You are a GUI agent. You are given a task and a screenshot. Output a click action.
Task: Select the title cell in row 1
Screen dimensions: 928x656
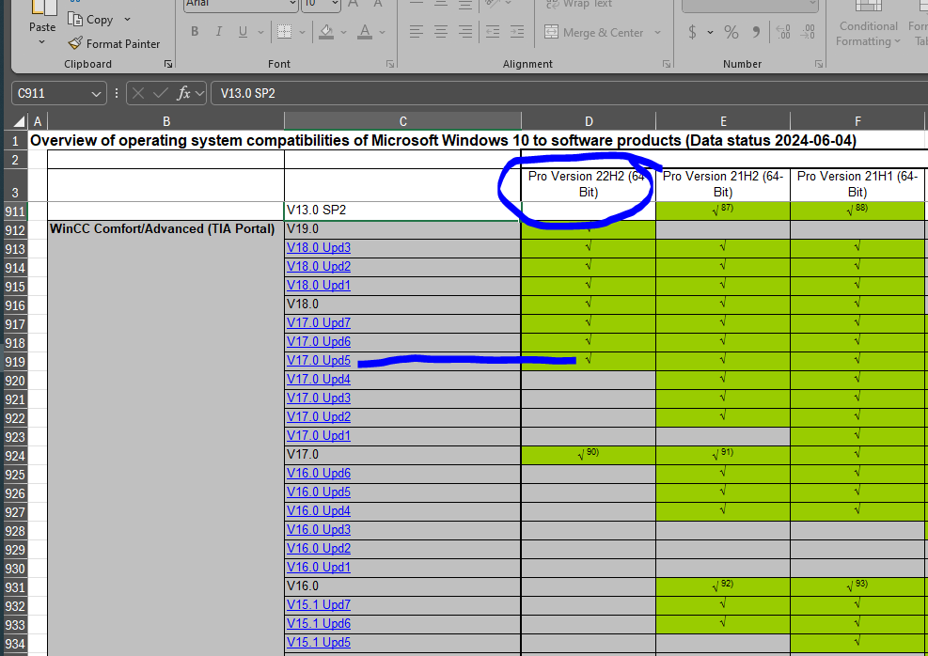point(443,140)
